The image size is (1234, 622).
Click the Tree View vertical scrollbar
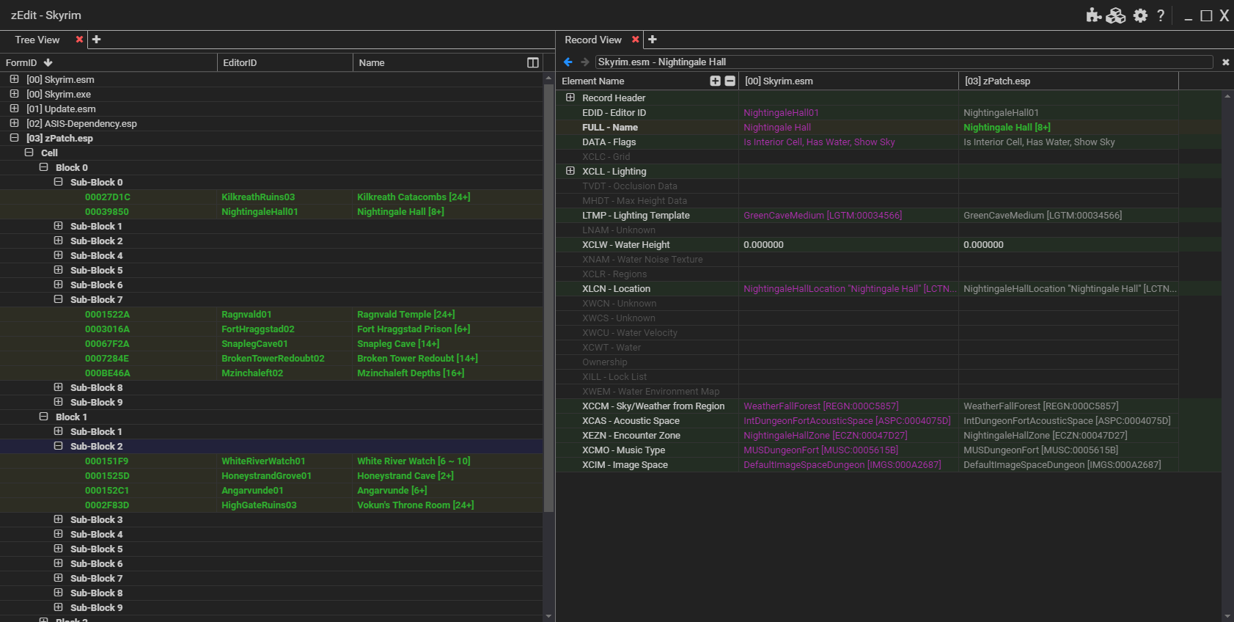point(548,293)
